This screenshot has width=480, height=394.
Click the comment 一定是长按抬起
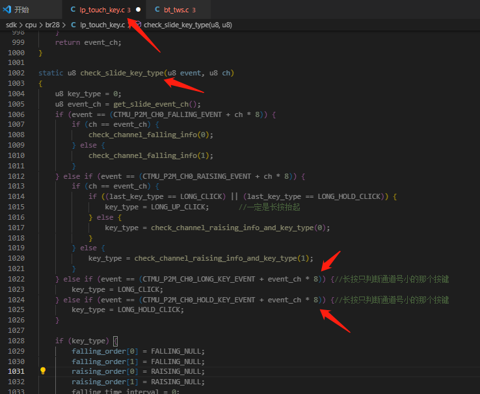click(269, 207)
